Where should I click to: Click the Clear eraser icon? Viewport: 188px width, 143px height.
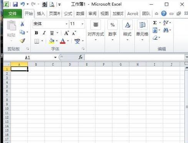click(x=155, y=38)
